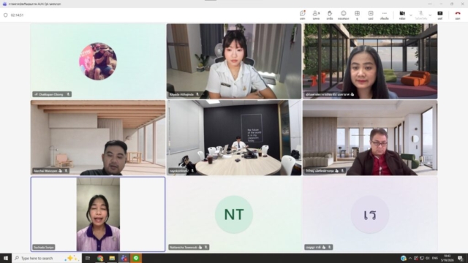Open the taskbar clock and date

pyautogui.click(x=447, y=258)
